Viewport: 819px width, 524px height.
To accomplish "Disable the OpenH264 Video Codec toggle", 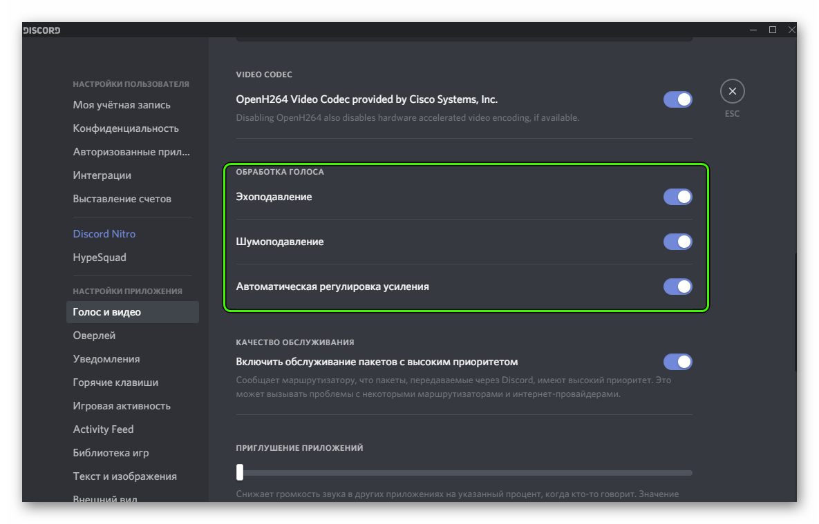I will pyautogui.click(x=677, y=99).
